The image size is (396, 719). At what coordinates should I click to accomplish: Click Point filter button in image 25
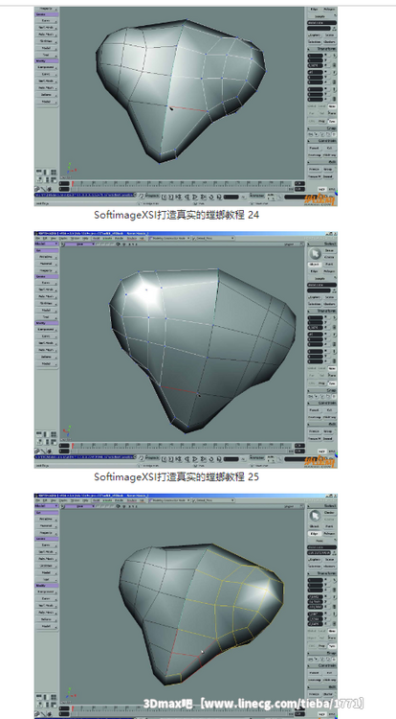(x=329, y=265)
